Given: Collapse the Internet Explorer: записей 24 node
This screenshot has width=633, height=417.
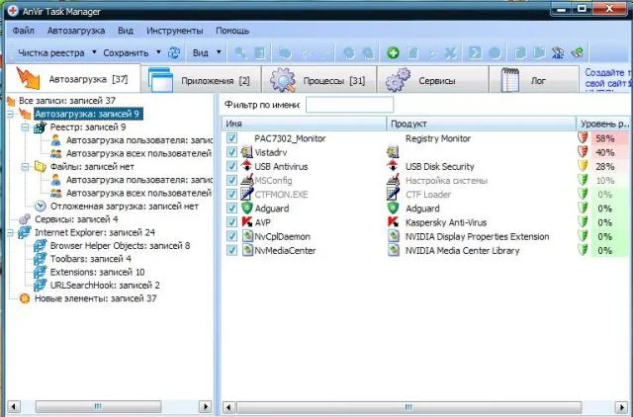Looking at the screenshot, I should pos(10,232).
